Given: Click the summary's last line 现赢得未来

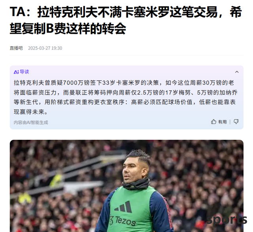Looking at the screenshot, I should coord(31,112).
